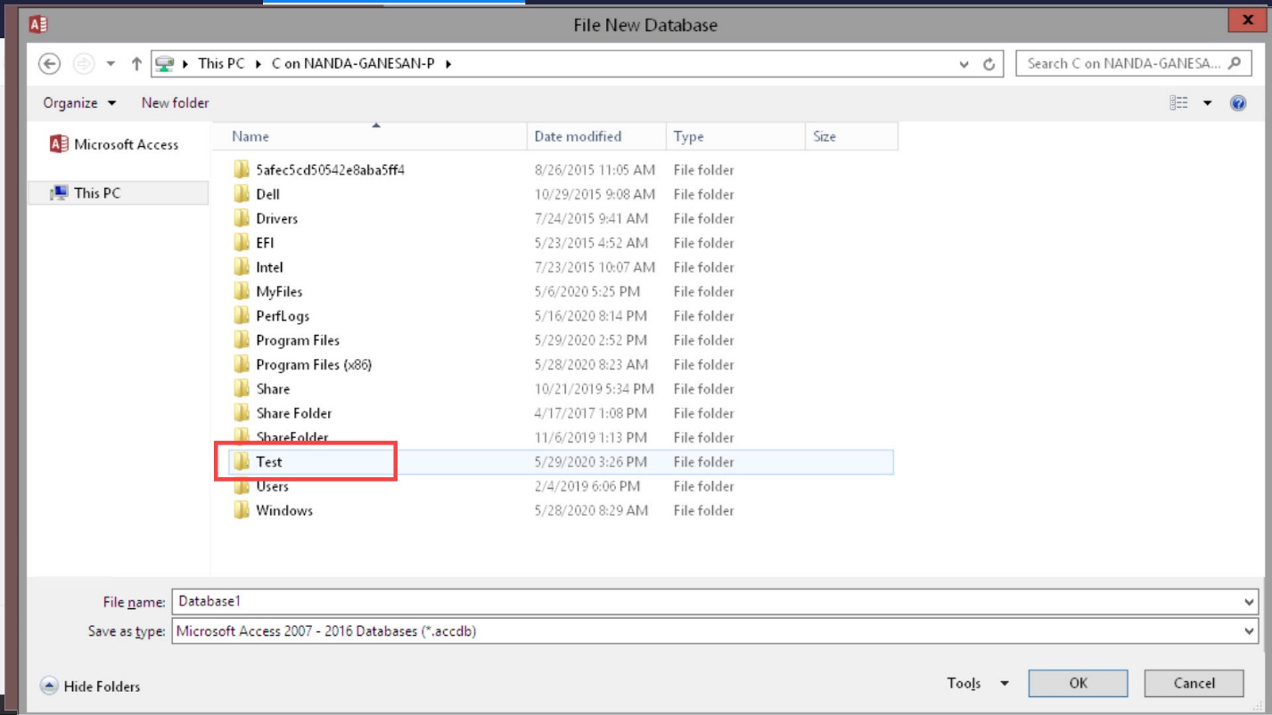Image resolution: width=1272 pixels, height=715 pixels.
Task: Click New folder in the toolbar
Action: click(175, 103)
